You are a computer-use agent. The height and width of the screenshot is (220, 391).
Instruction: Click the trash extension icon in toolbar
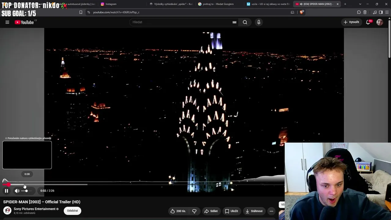[365, 12]
